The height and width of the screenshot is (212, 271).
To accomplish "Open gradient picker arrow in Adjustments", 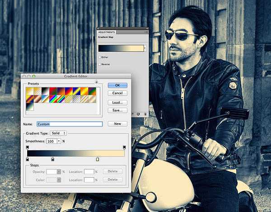I will [x=145, y=48].
